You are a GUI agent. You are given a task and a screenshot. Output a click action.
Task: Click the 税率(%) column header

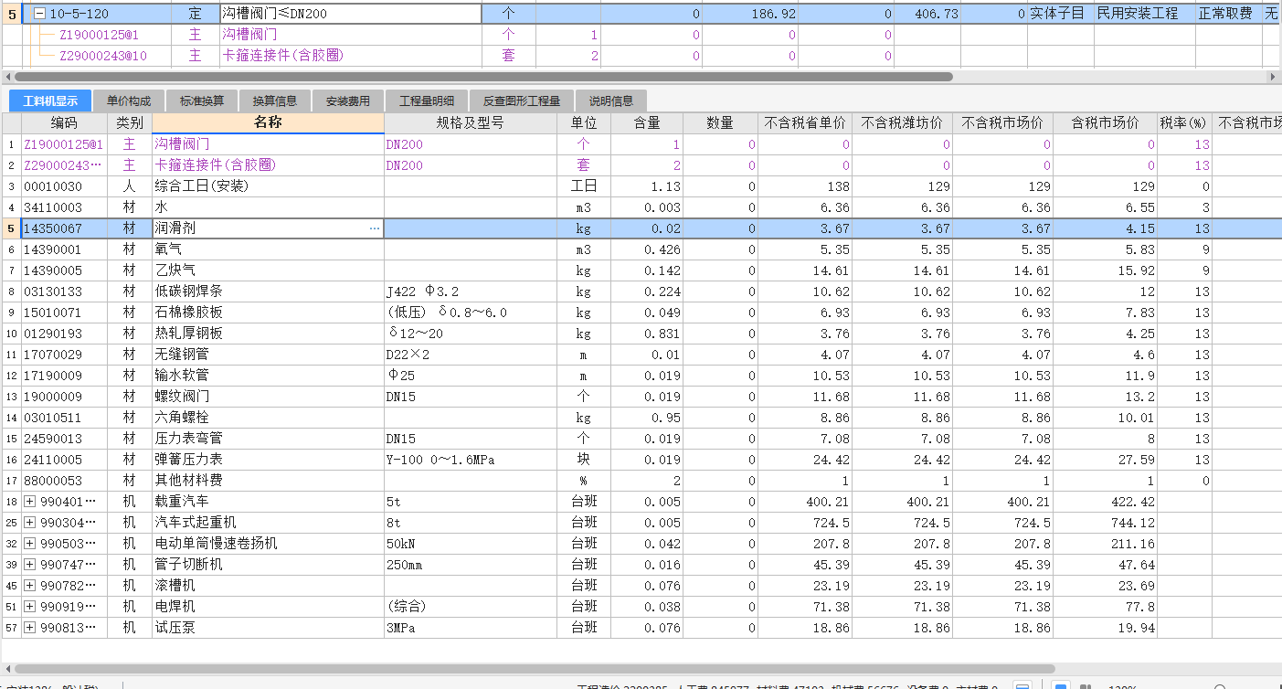[x=1183, y=123]
